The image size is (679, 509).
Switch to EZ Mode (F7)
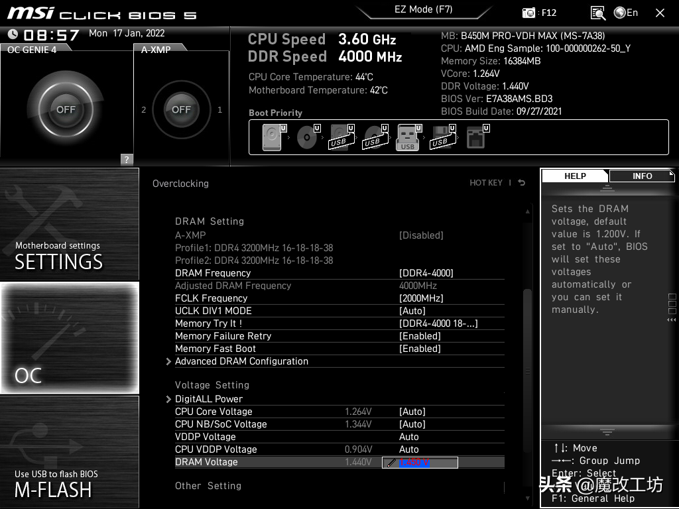tap(424, 9)
